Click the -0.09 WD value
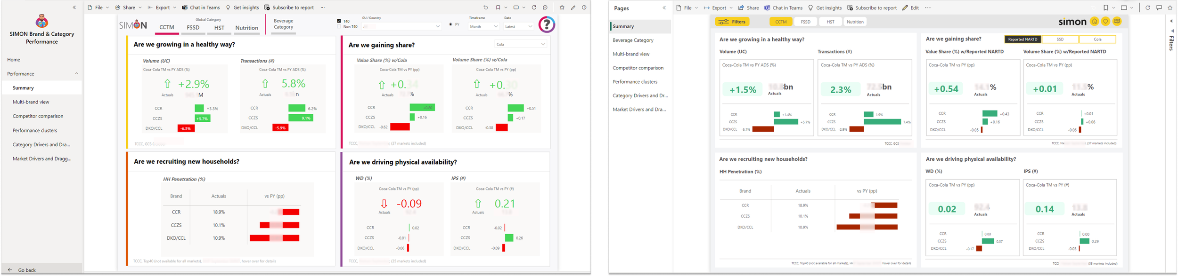 pyautogui.click(x=409, y=204)
